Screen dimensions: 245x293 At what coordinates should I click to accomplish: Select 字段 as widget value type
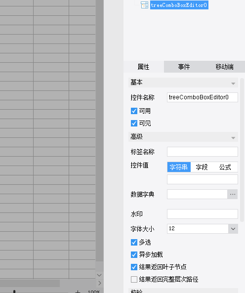(x=202, y=167)
